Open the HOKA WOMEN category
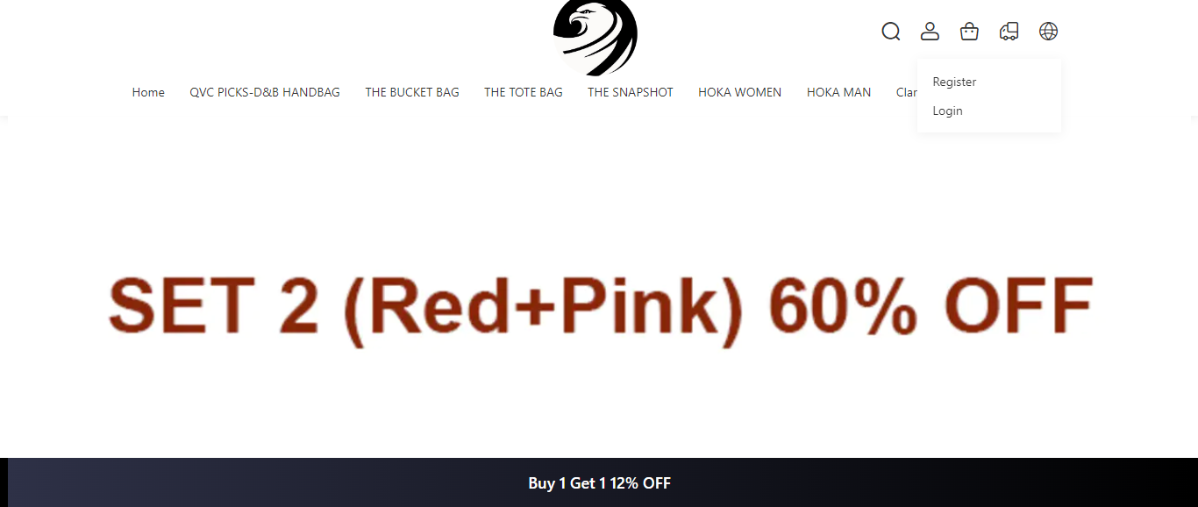This screenshot has height=507, width=1198. [x=739, y=92]
